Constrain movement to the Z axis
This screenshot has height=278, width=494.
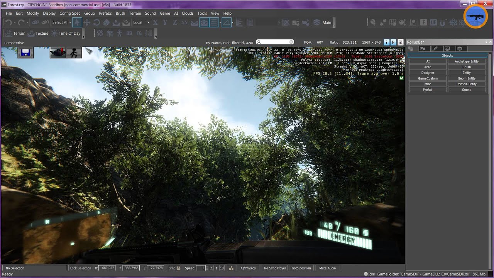pos(175,22)
